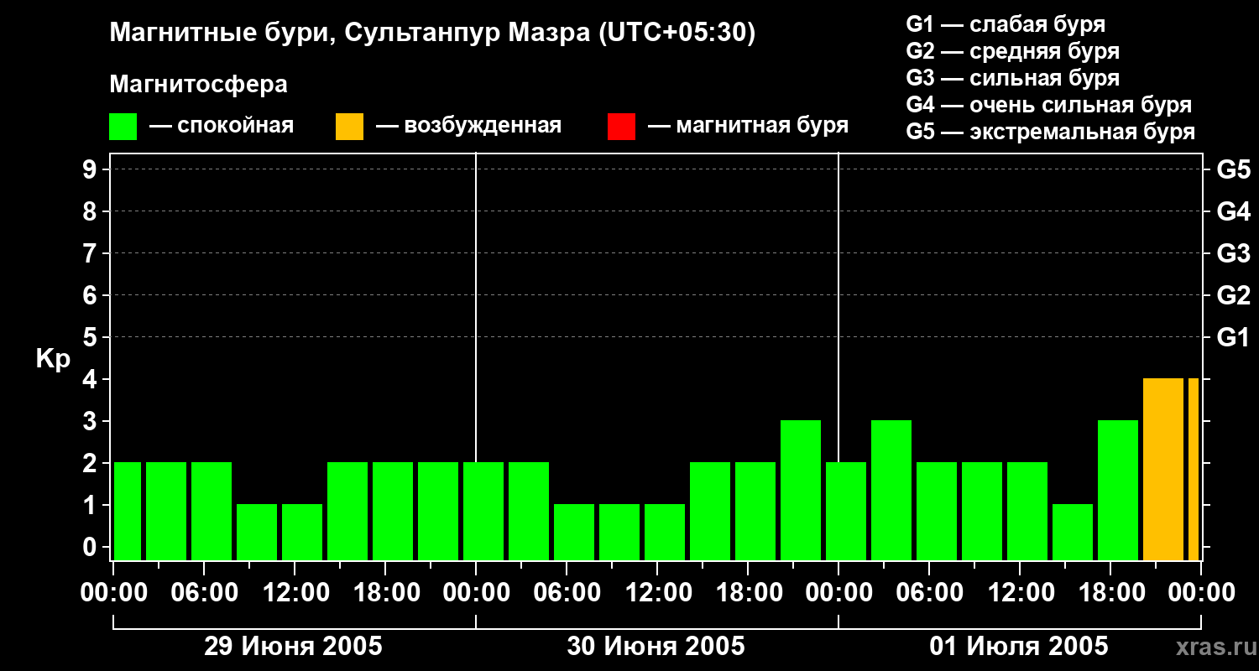Screen dimensions: 1259x671
Task: Select the 'G3 — сильная буря' description
Action: [1013, 78]
